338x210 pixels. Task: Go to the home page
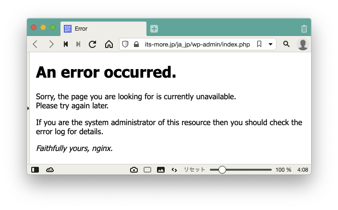109,44
